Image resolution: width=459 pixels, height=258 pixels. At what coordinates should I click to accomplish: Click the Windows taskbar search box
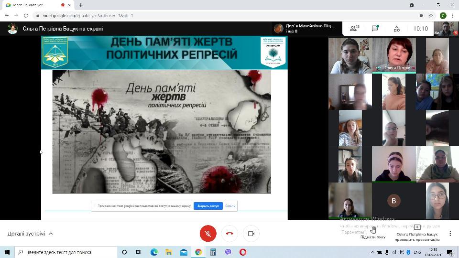[x=66, y=252]
